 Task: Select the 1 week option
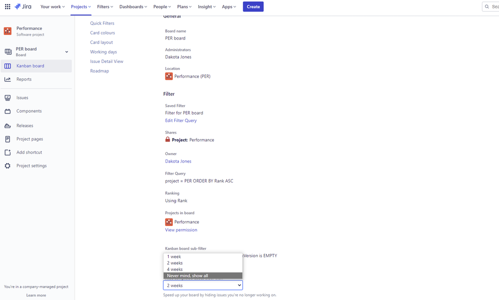[203, 256]
